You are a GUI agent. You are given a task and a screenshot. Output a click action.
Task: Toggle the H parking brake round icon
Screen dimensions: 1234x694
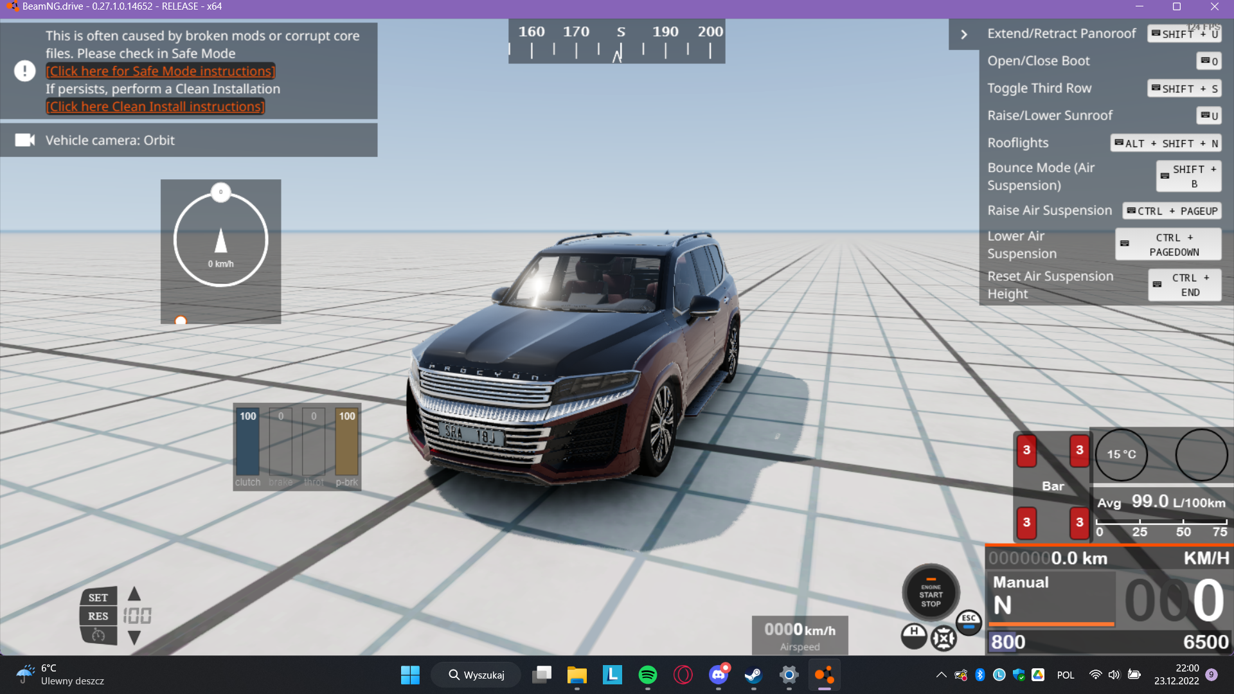[914, 636]
